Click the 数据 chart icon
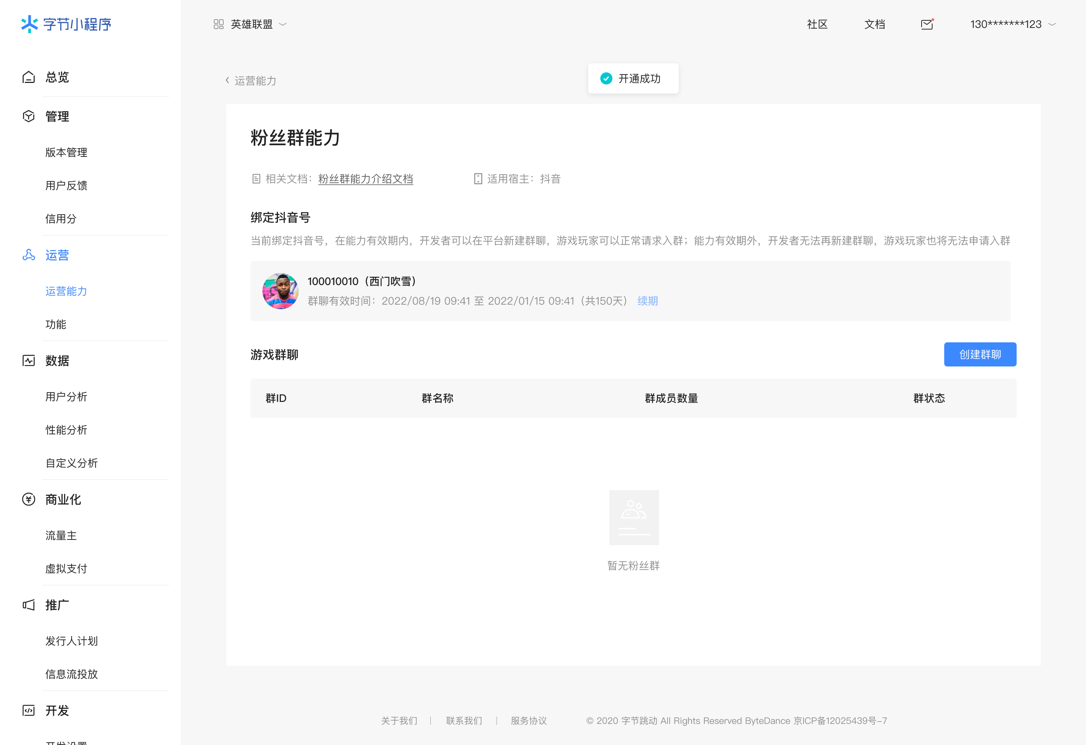This screenshot has width=1086, height=745. coord(29,360)
